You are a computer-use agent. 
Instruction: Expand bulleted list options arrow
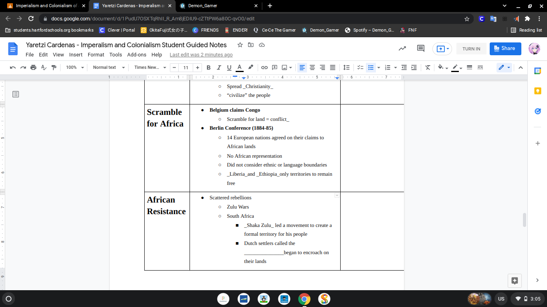379,68
